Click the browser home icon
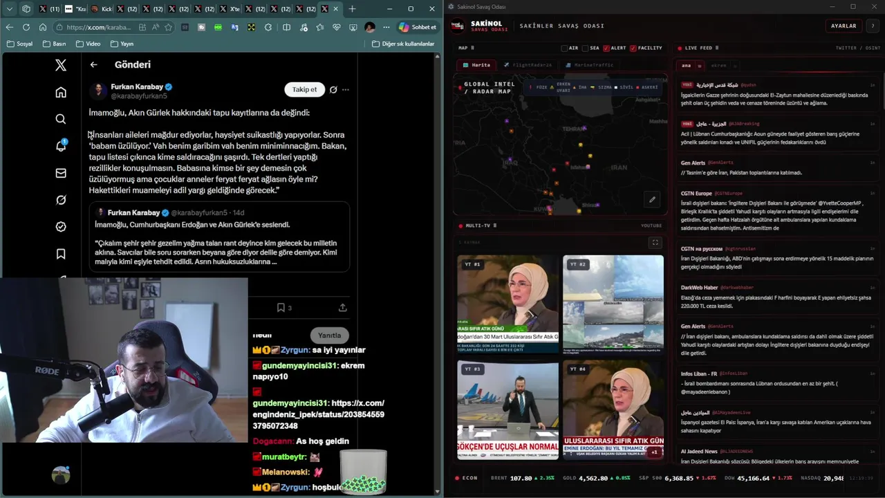This screenshot has height=498, width=885. click(x=42, y=27)
